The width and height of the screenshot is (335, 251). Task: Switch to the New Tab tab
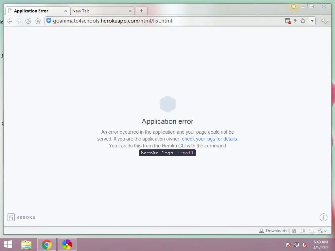(x=102, y=11)
